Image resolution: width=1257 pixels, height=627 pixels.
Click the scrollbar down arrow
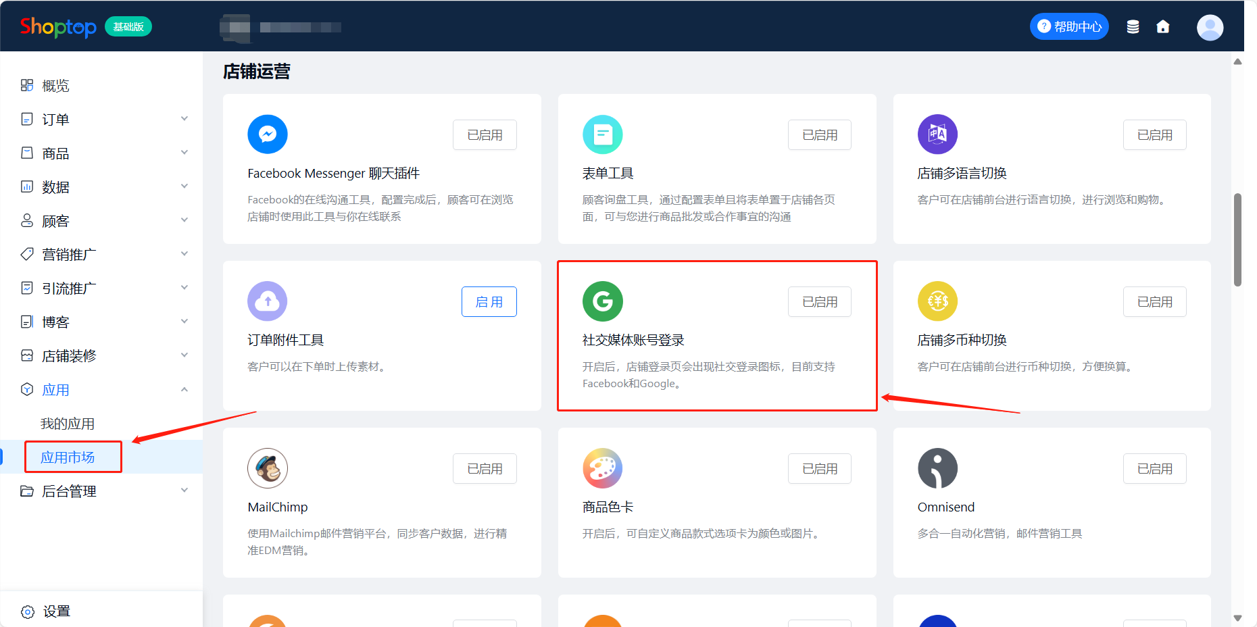[x=1238, y=618]
